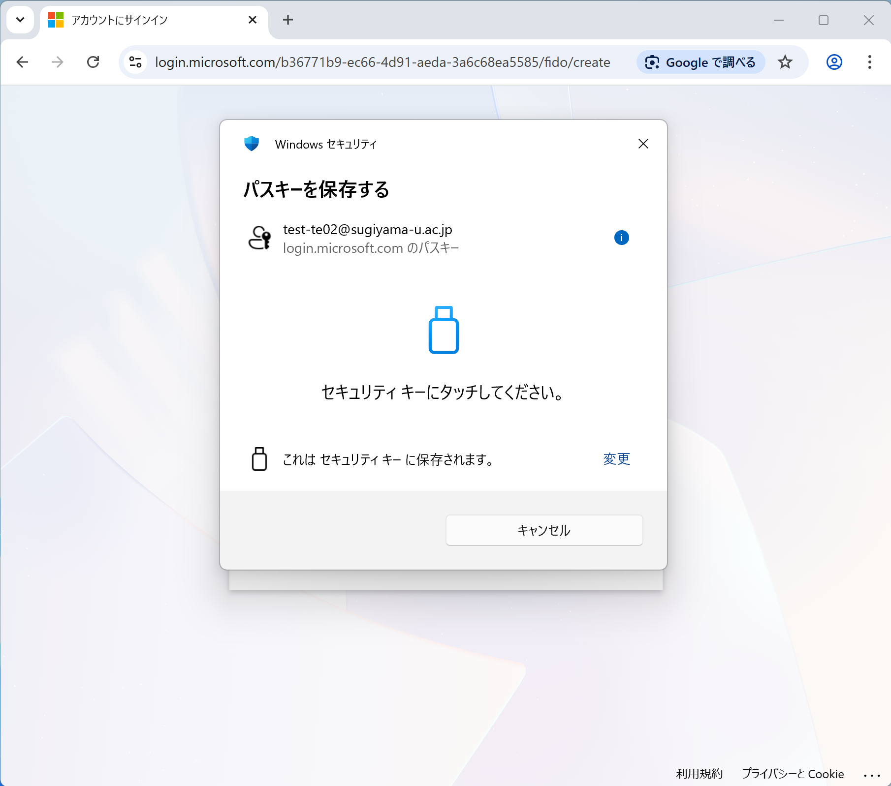Click the blue info icon beside account
The width and height of the screenshot is (891, 786).
click(621, 238)
